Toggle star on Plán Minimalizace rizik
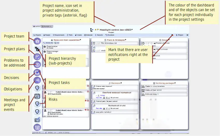This screenshot has width=220, height=136. point(97,43)
